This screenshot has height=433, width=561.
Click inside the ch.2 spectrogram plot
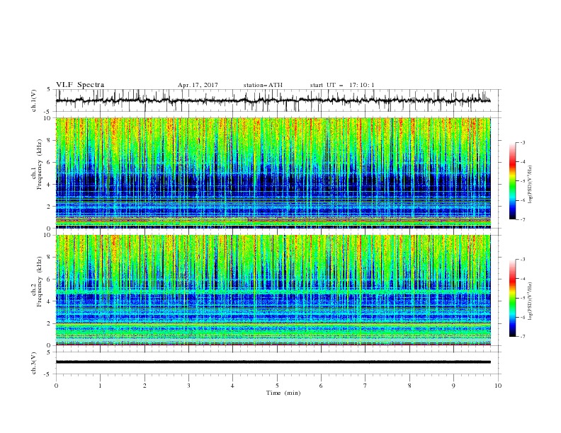[273, 290]
